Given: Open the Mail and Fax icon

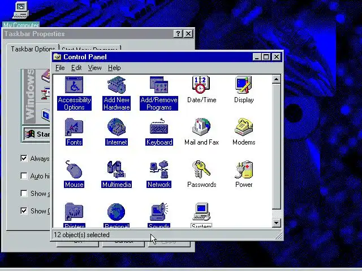Looking at the screenshot, I should pyautogui.click(x=201, y=127).
